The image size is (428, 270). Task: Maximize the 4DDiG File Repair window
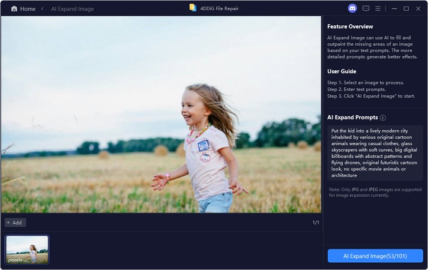click(406, 9)
